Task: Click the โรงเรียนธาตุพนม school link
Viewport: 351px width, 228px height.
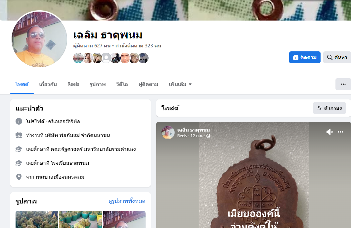Action: [70, 163]
